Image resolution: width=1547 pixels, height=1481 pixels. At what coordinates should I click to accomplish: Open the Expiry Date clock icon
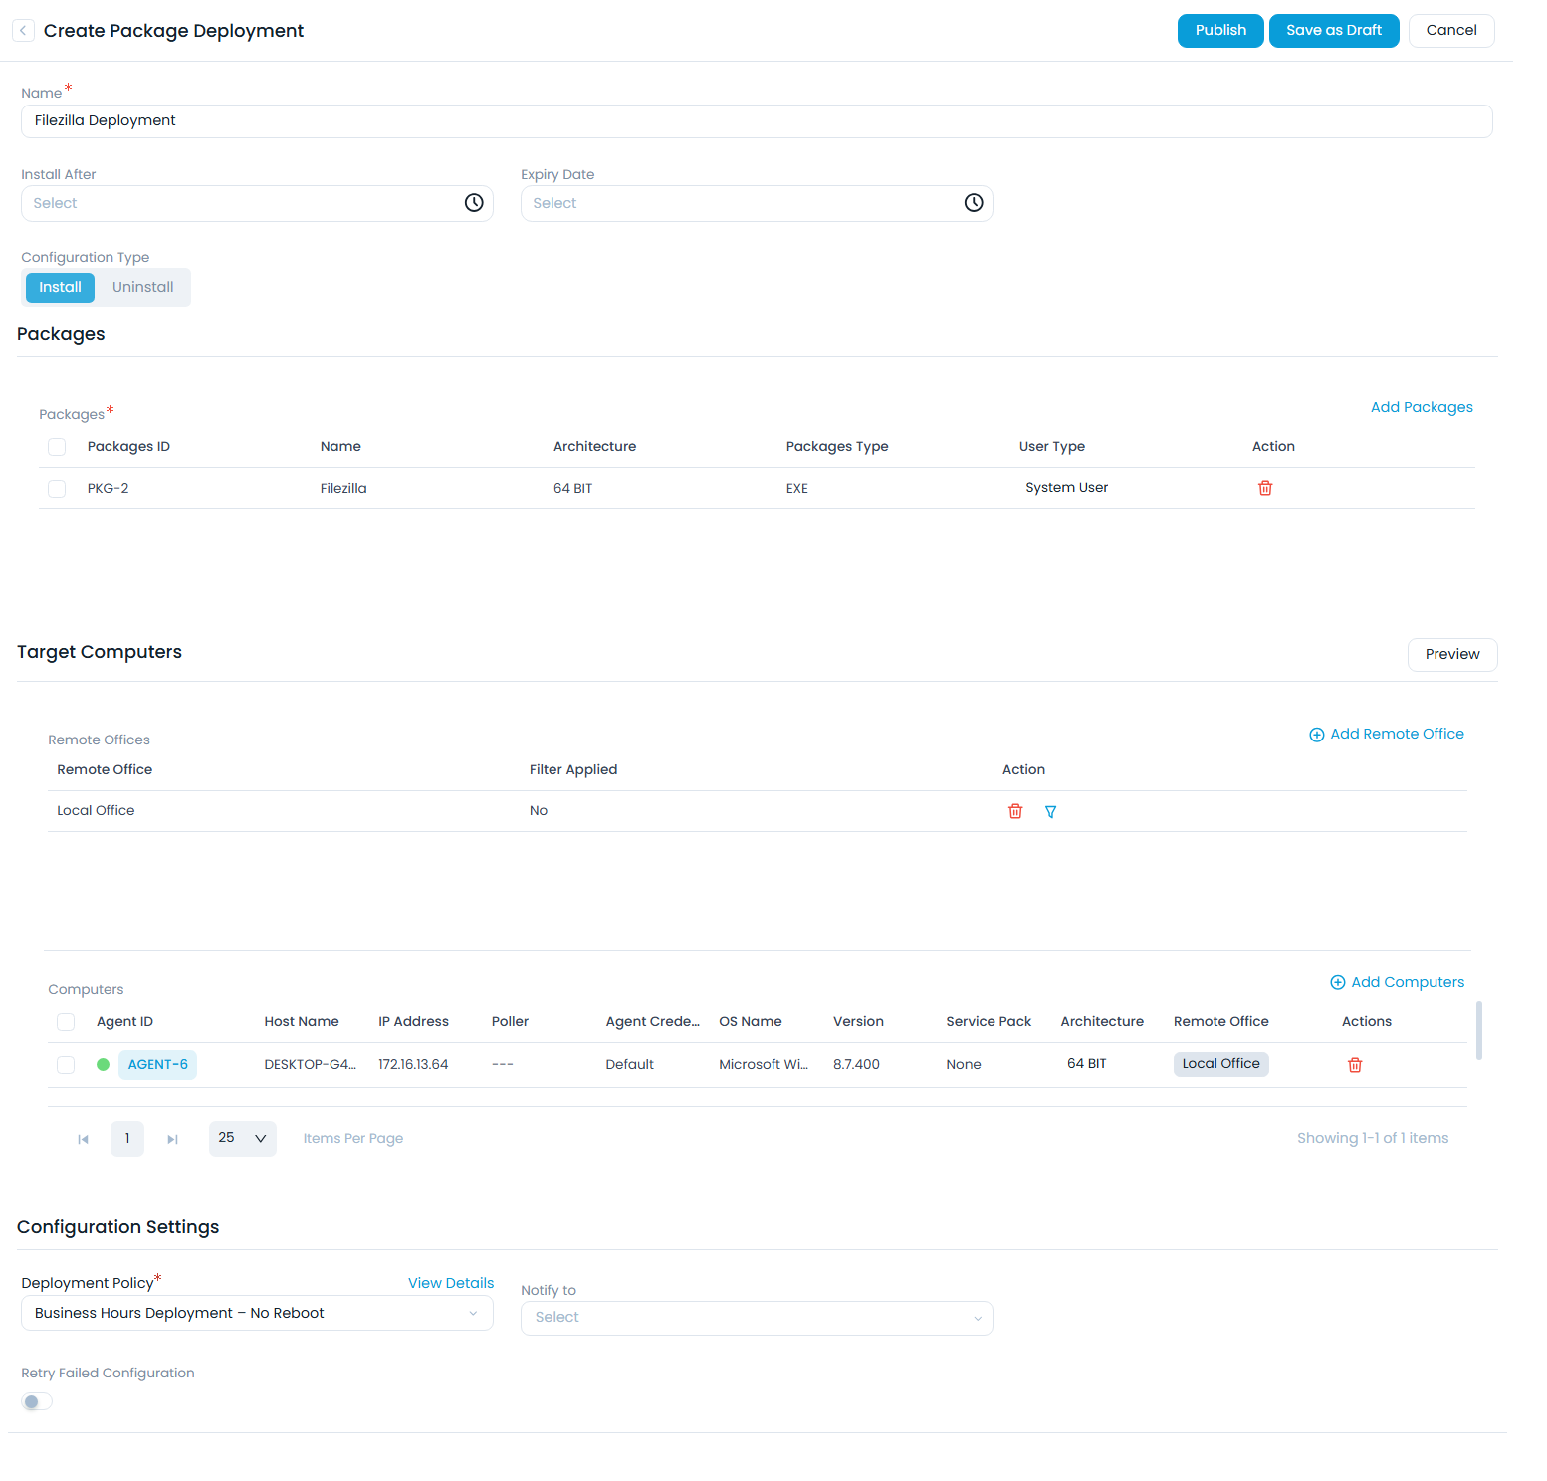click(x=973, y=203)
